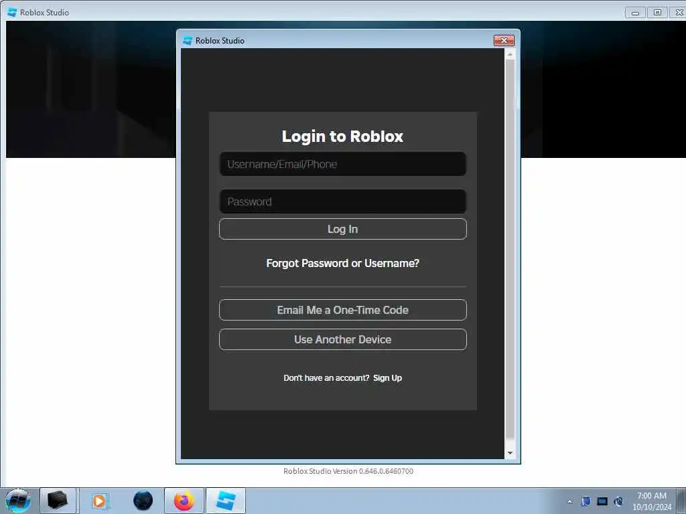The image size is (686, 514).
Task: Click the flag tray icon
Action: [586, 501]
